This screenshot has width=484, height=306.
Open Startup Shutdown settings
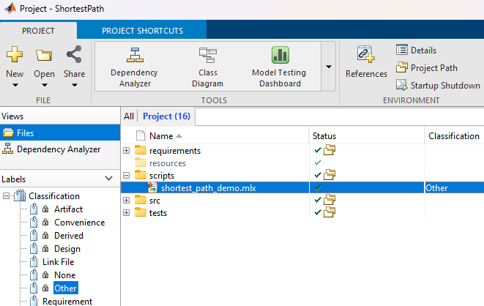[x=438, y=86]
